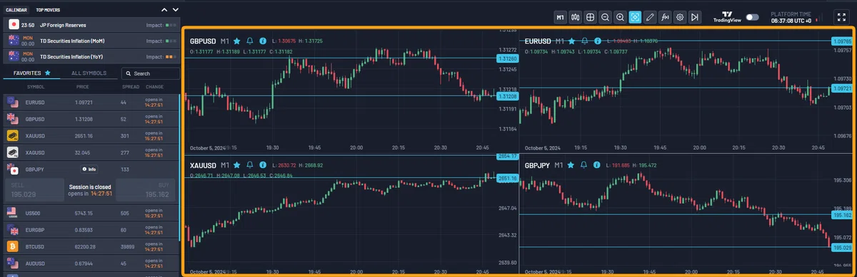Click GBPJPY price label 195.029
Screen dimensions: 857x277
click(x=843, y=247)
